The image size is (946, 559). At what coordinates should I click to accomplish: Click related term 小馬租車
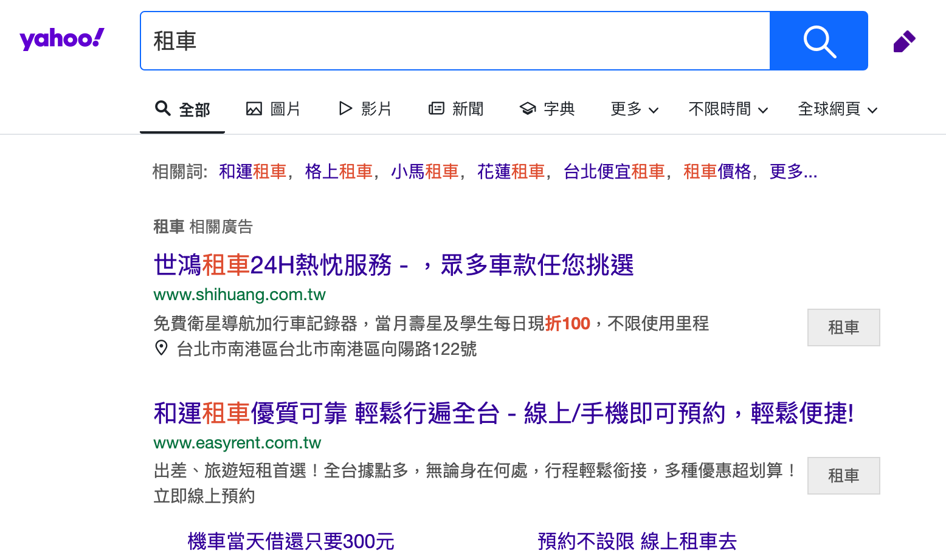[425, 172]
